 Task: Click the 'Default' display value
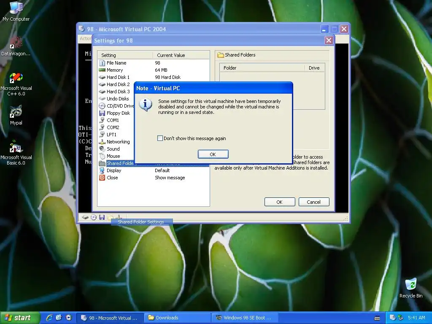point(162,170)
